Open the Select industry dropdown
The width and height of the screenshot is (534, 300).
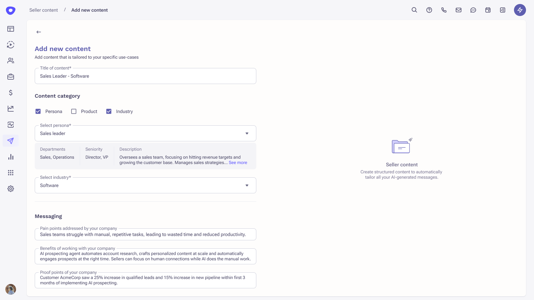[x=247, y=185]
